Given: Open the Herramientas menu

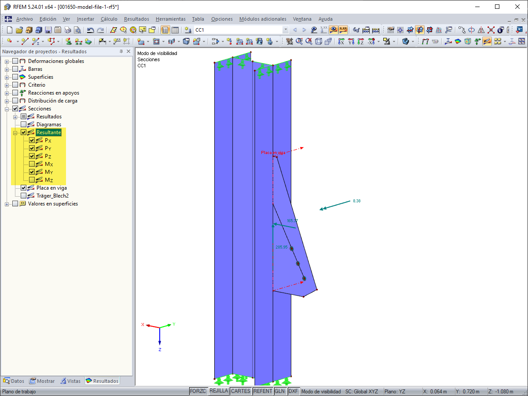Looking at the screenshot, I should 171,19.
